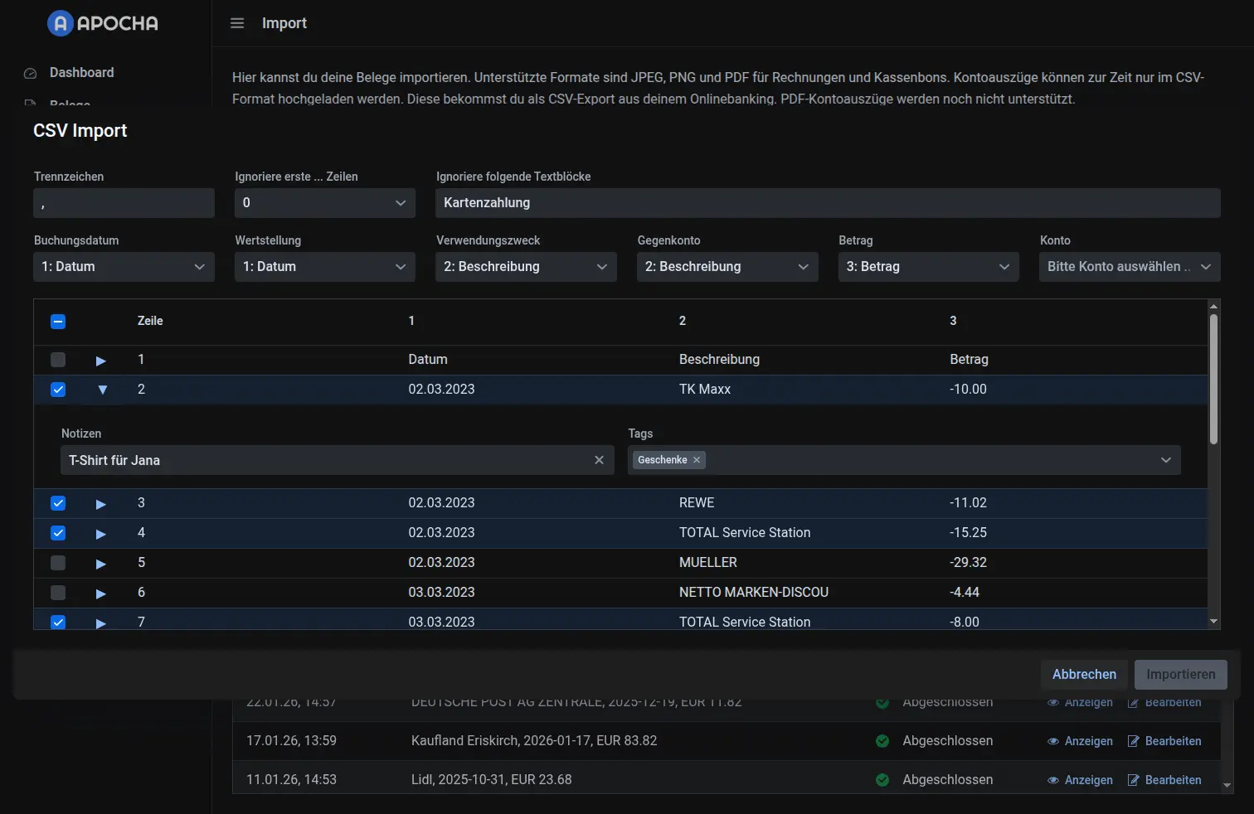This screenshot has height=814, width=1254.
Task: Open the Betrag column dropdown
Action: tap(928, 267)
